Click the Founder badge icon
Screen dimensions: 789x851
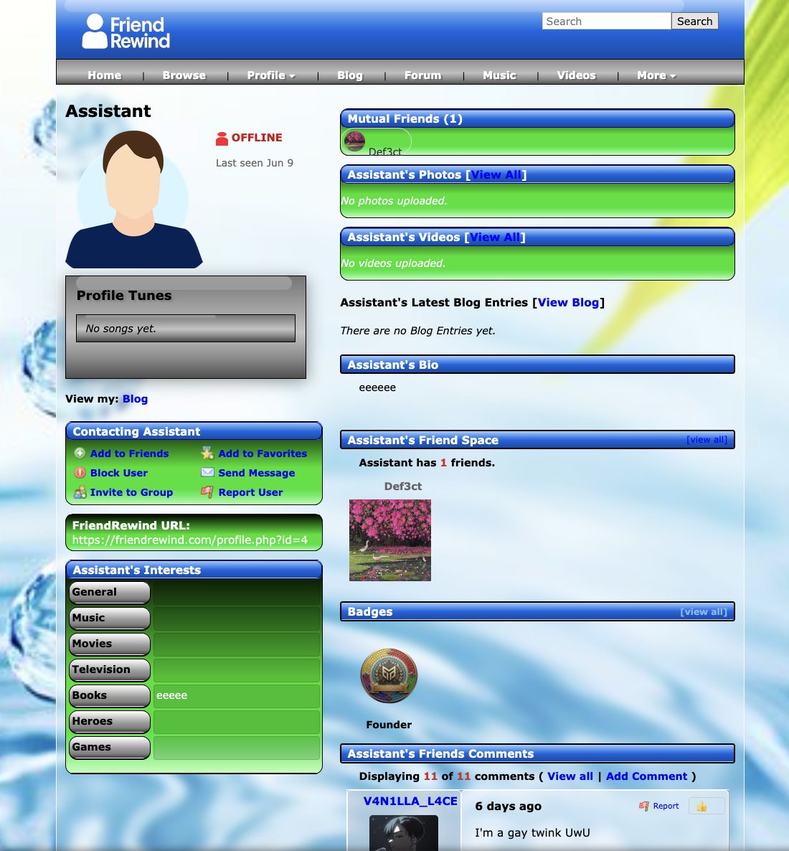389,676
